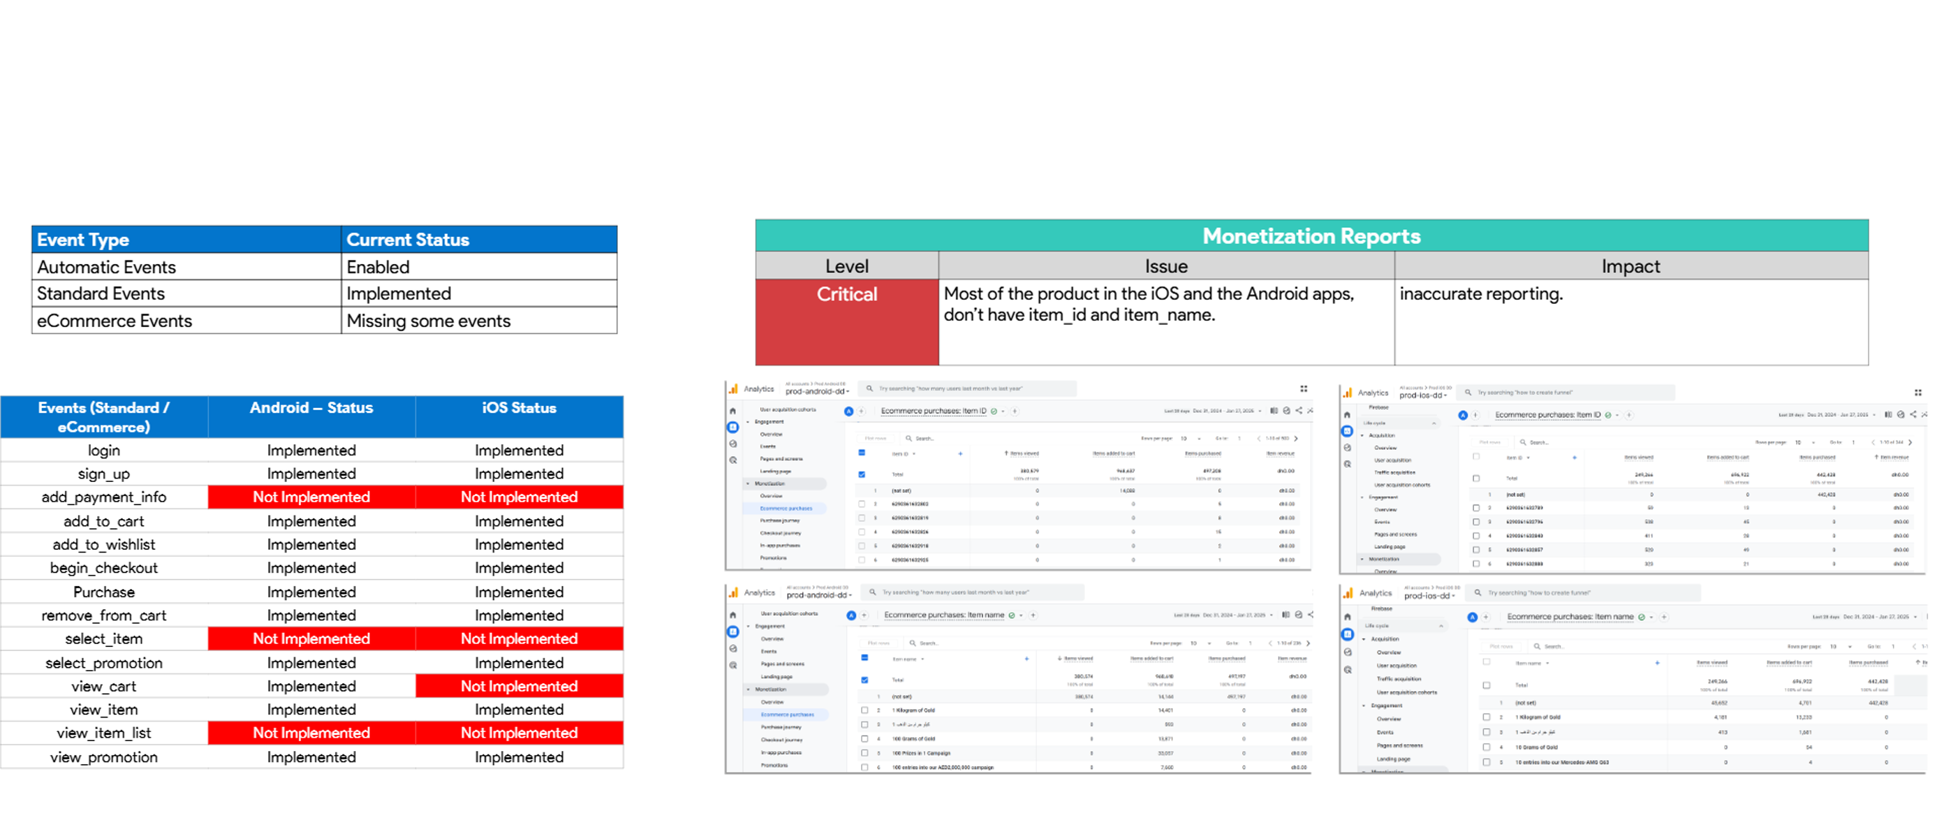Sort by Item revenue in iOS Item ID table
This screenshot has width=1944, height=839.
point(1895,458)
